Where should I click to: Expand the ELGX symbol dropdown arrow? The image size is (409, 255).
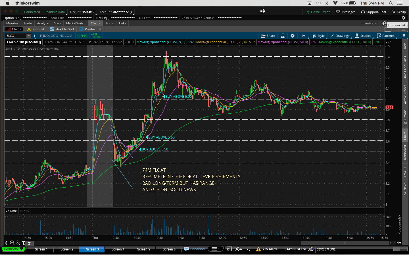point(29,36)
